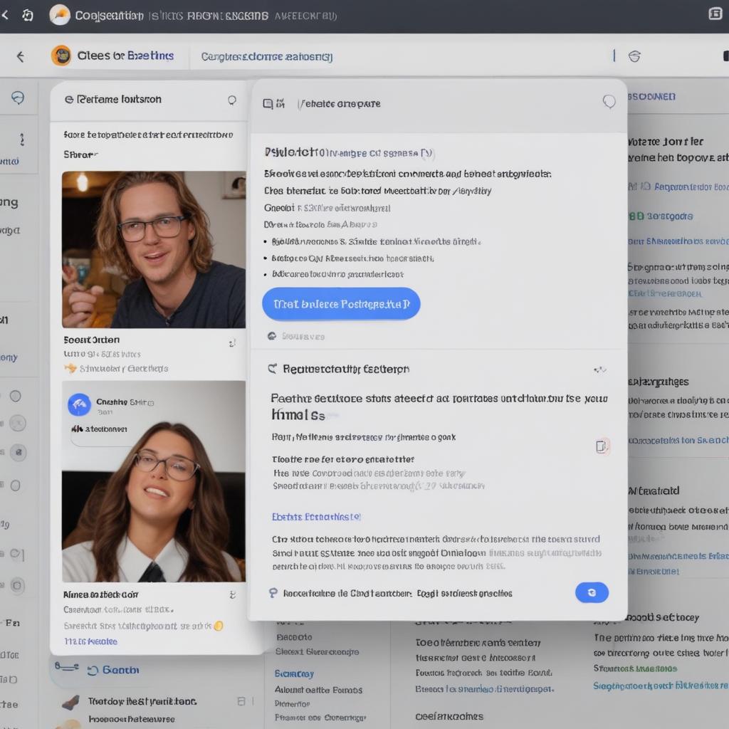
Task: Open the square panel icon at the title bar's right end
Action: (715, 14)
